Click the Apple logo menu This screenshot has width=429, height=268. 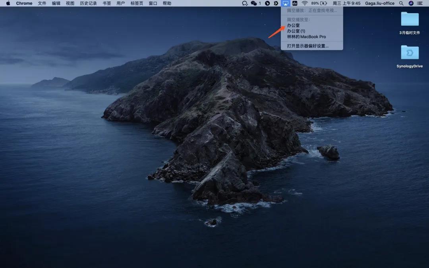(x=8, y=3)
